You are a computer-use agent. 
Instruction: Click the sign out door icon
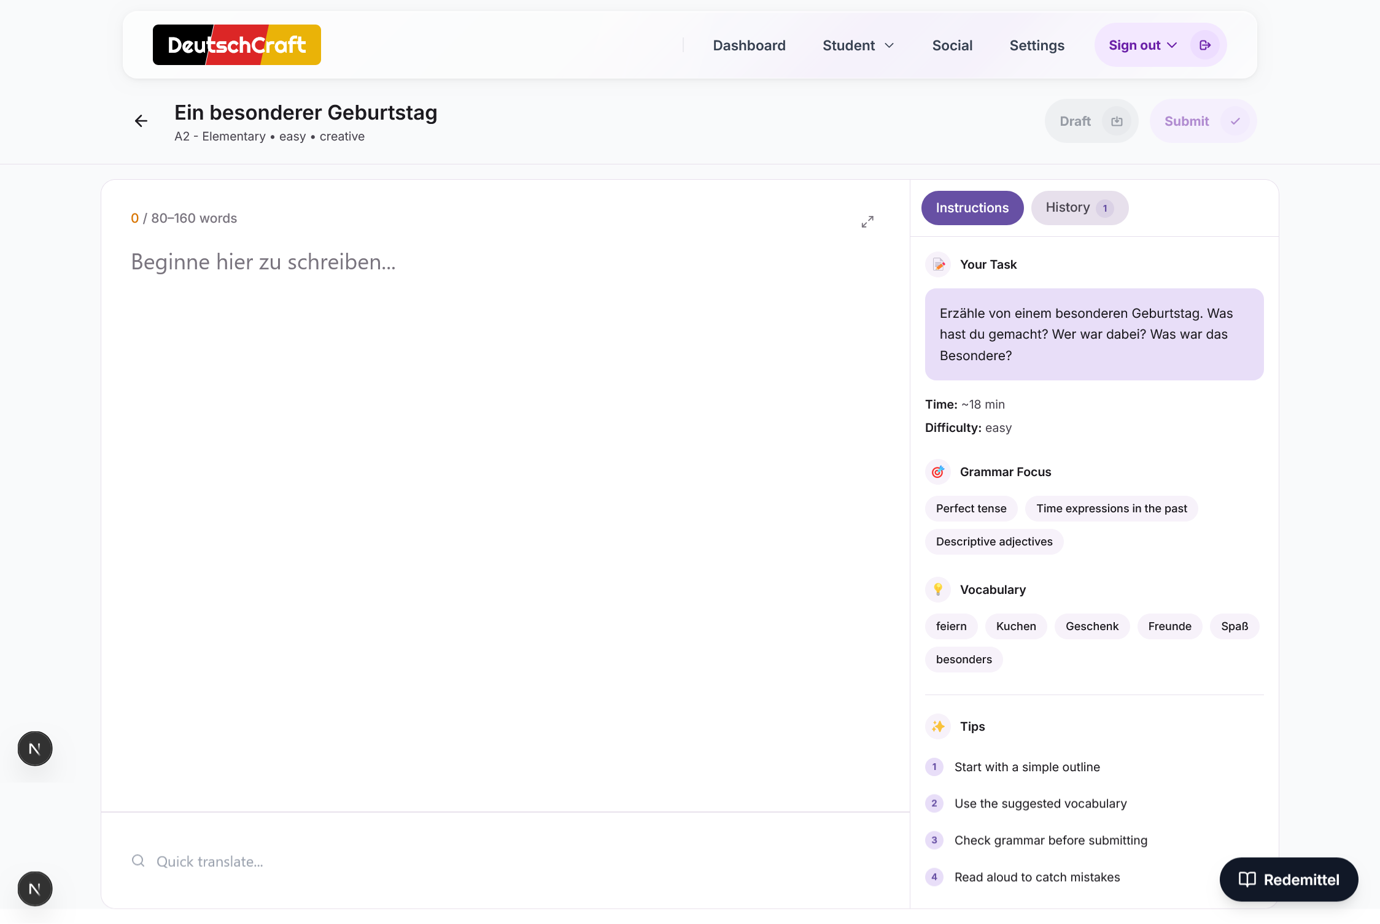[x=1204, y=45]
